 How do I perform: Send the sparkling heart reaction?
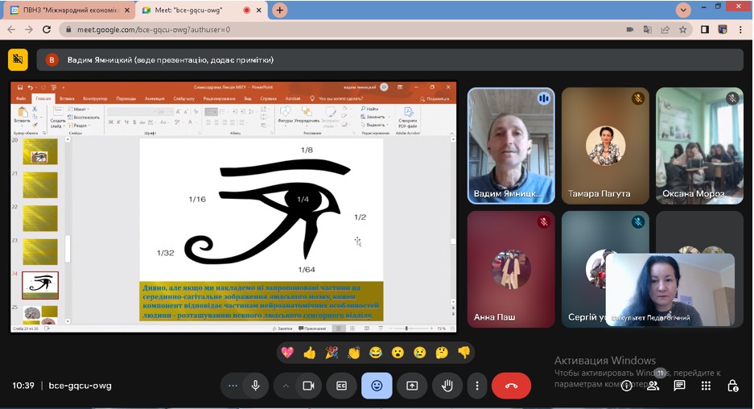point(287,353)
